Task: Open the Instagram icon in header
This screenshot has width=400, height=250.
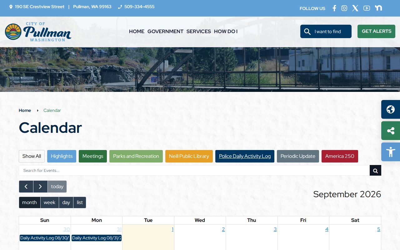Action: (344, 8)
